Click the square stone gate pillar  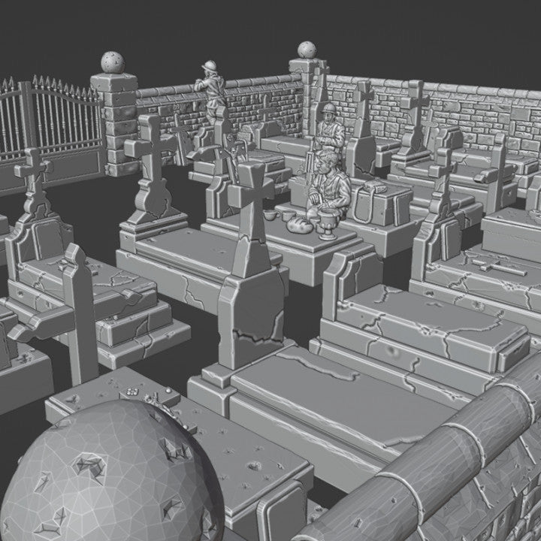(115, 124)
